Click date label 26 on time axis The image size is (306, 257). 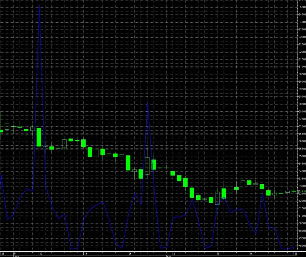130,254
